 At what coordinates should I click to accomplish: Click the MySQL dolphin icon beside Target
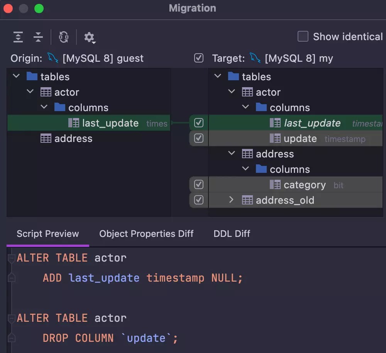[255, 58]
